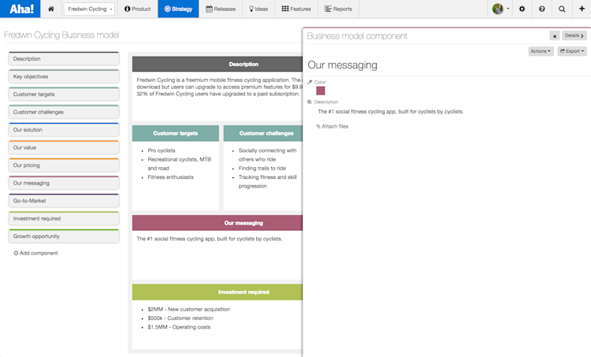Select Growth opportunity component
Viewport: 591px width, 357px height.
coord(64,236)
